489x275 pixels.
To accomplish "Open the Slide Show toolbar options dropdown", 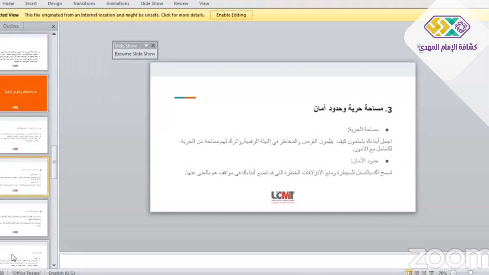I will coord(146,46).
